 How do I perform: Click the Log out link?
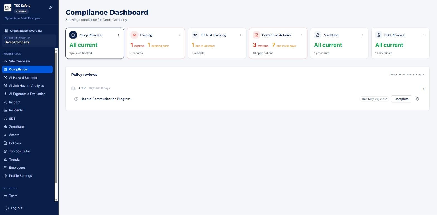pos(14,208)
